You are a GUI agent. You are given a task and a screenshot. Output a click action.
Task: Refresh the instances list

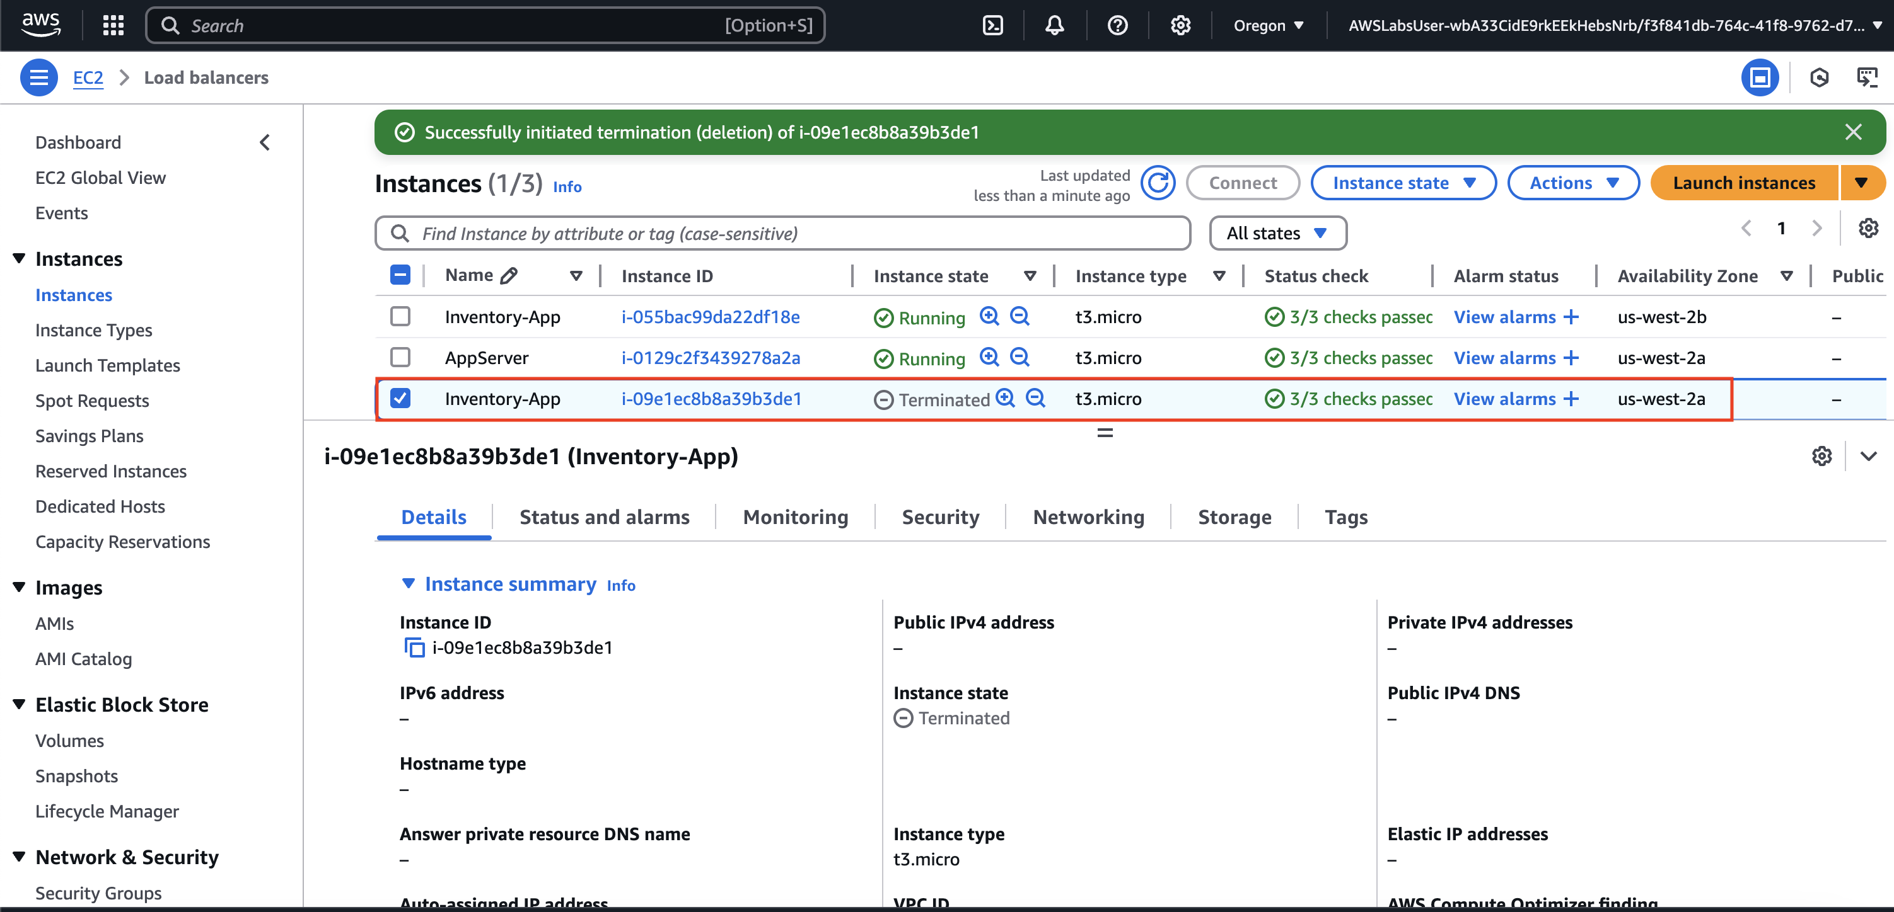tap(1158, 183)
